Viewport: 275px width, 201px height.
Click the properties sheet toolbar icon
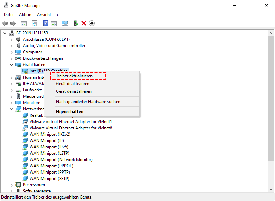pos(35,23)
